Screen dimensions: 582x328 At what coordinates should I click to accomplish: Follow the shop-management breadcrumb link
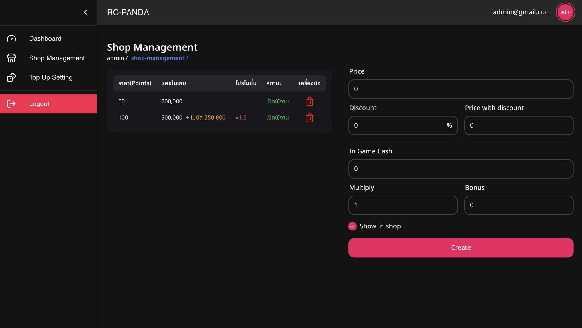(x=160, y=58)
